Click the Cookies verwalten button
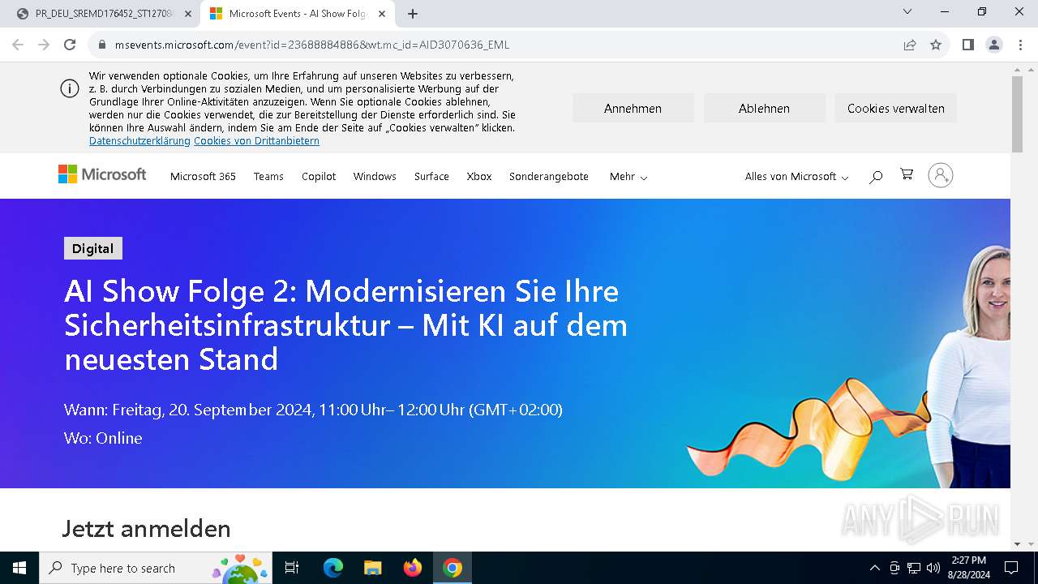 pyautogui.click(x=895, y=108)
